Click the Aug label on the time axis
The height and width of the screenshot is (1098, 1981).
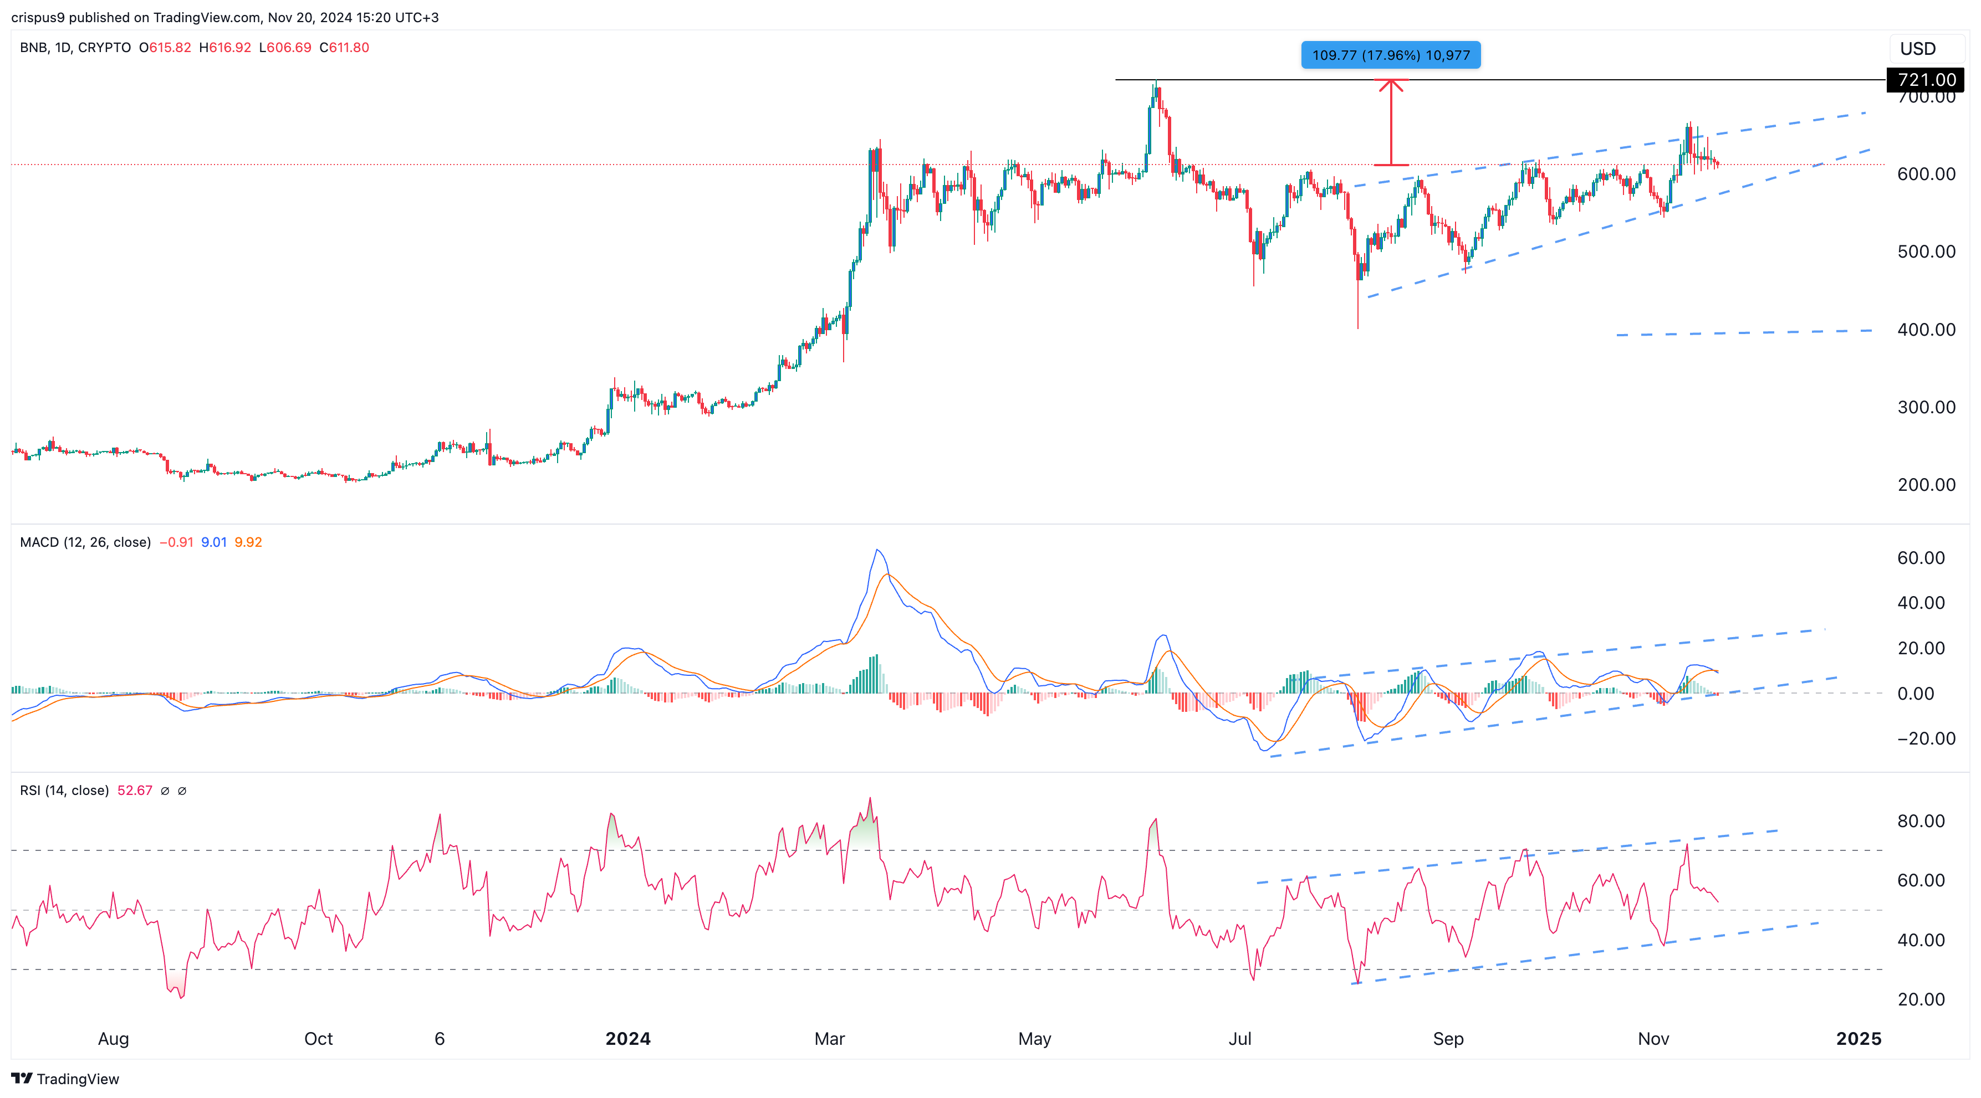click(113, 1040)
